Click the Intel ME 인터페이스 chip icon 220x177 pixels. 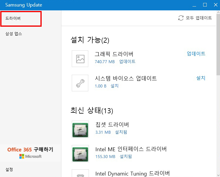80,154
